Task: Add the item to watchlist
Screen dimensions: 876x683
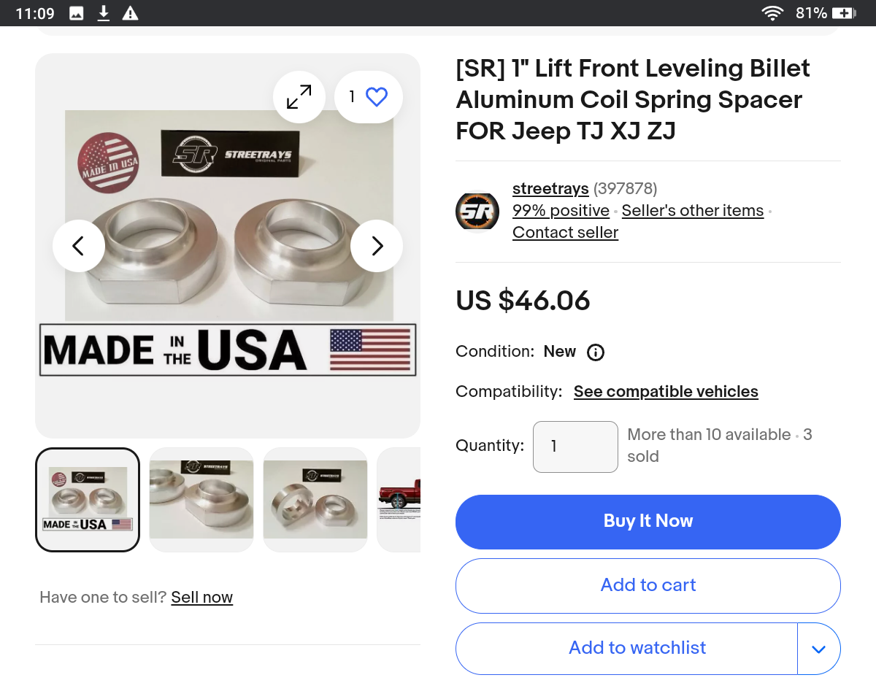Action: point(637,648)
